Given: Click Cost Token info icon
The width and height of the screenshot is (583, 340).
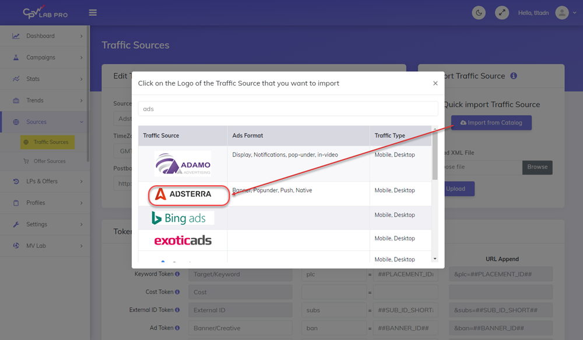Looking at the screenshot, I should (177, 292).
